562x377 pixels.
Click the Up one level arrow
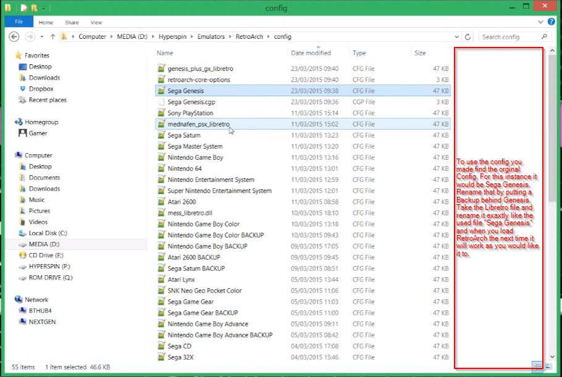53,37
